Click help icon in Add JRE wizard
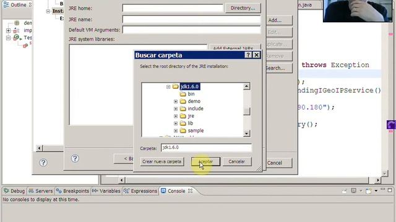The width and height of the screenshot is (396, 222). point(75,158)
